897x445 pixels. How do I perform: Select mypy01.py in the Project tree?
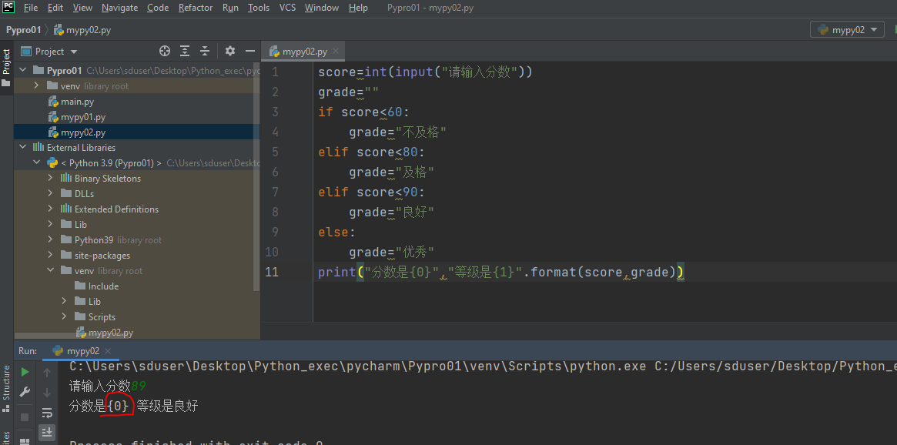pyautogui.click(x=83, y=117)
